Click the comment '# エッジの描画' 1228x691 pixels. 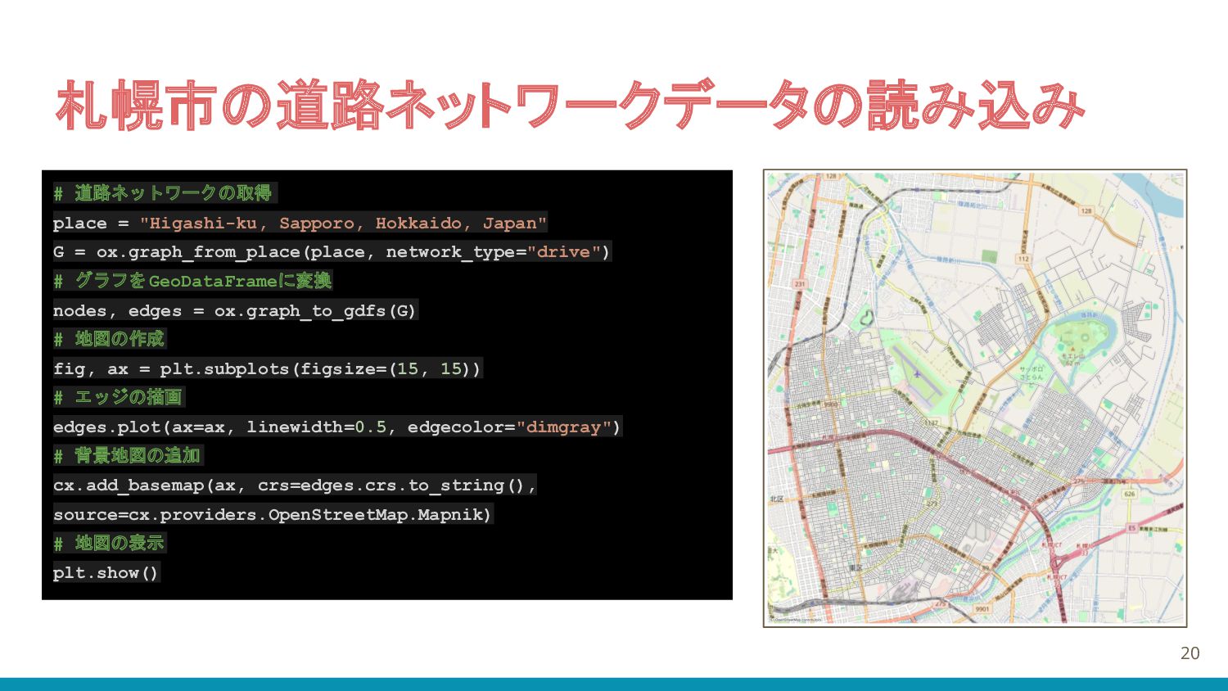pyautogui.click(x=118, y=397)
